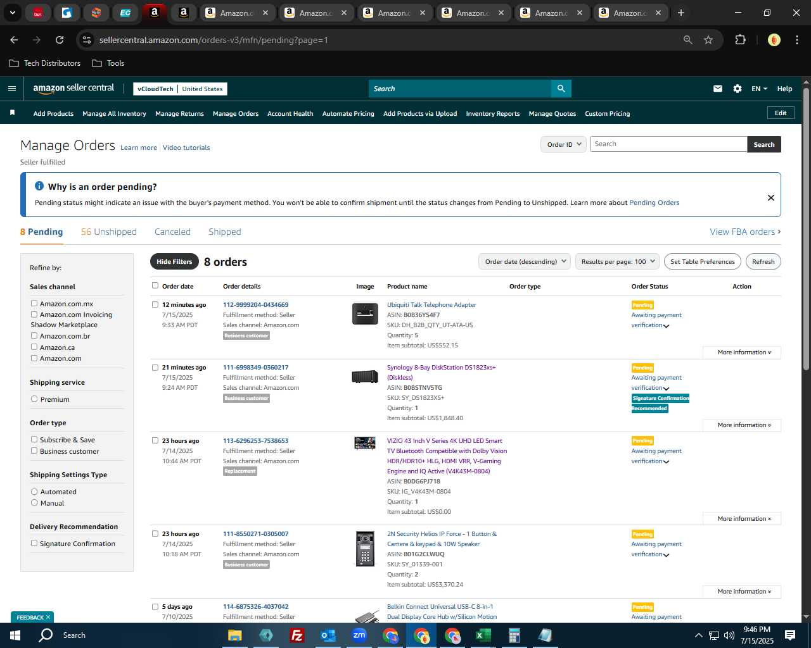
Task: Check the Amazon.com.br filter
Action: coord(34,335)
